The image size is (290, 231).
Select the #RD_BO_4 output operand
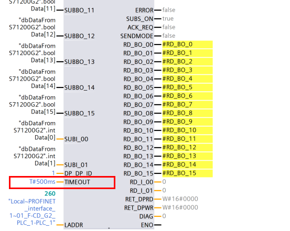[187, 79]
